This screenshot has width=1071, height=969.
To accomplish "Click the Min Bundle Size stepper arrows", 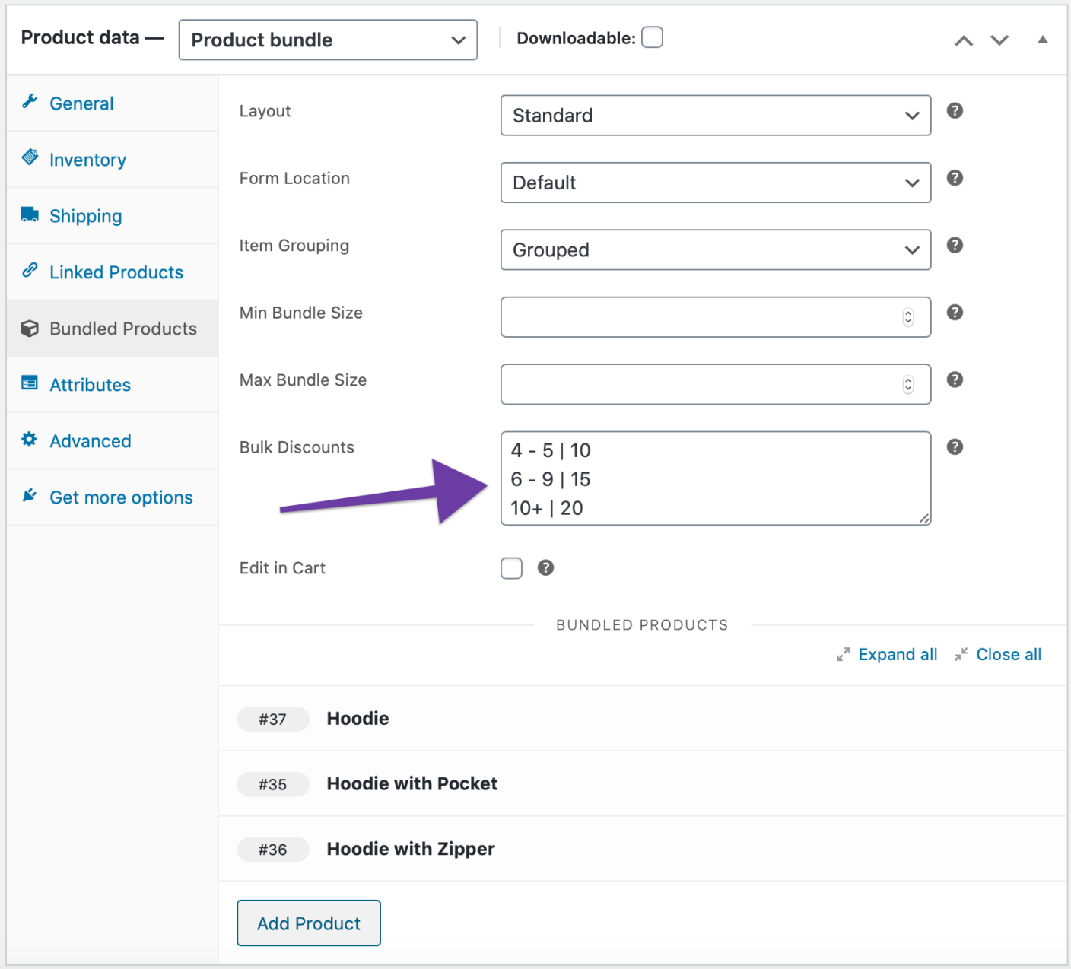I will point(908,317).
